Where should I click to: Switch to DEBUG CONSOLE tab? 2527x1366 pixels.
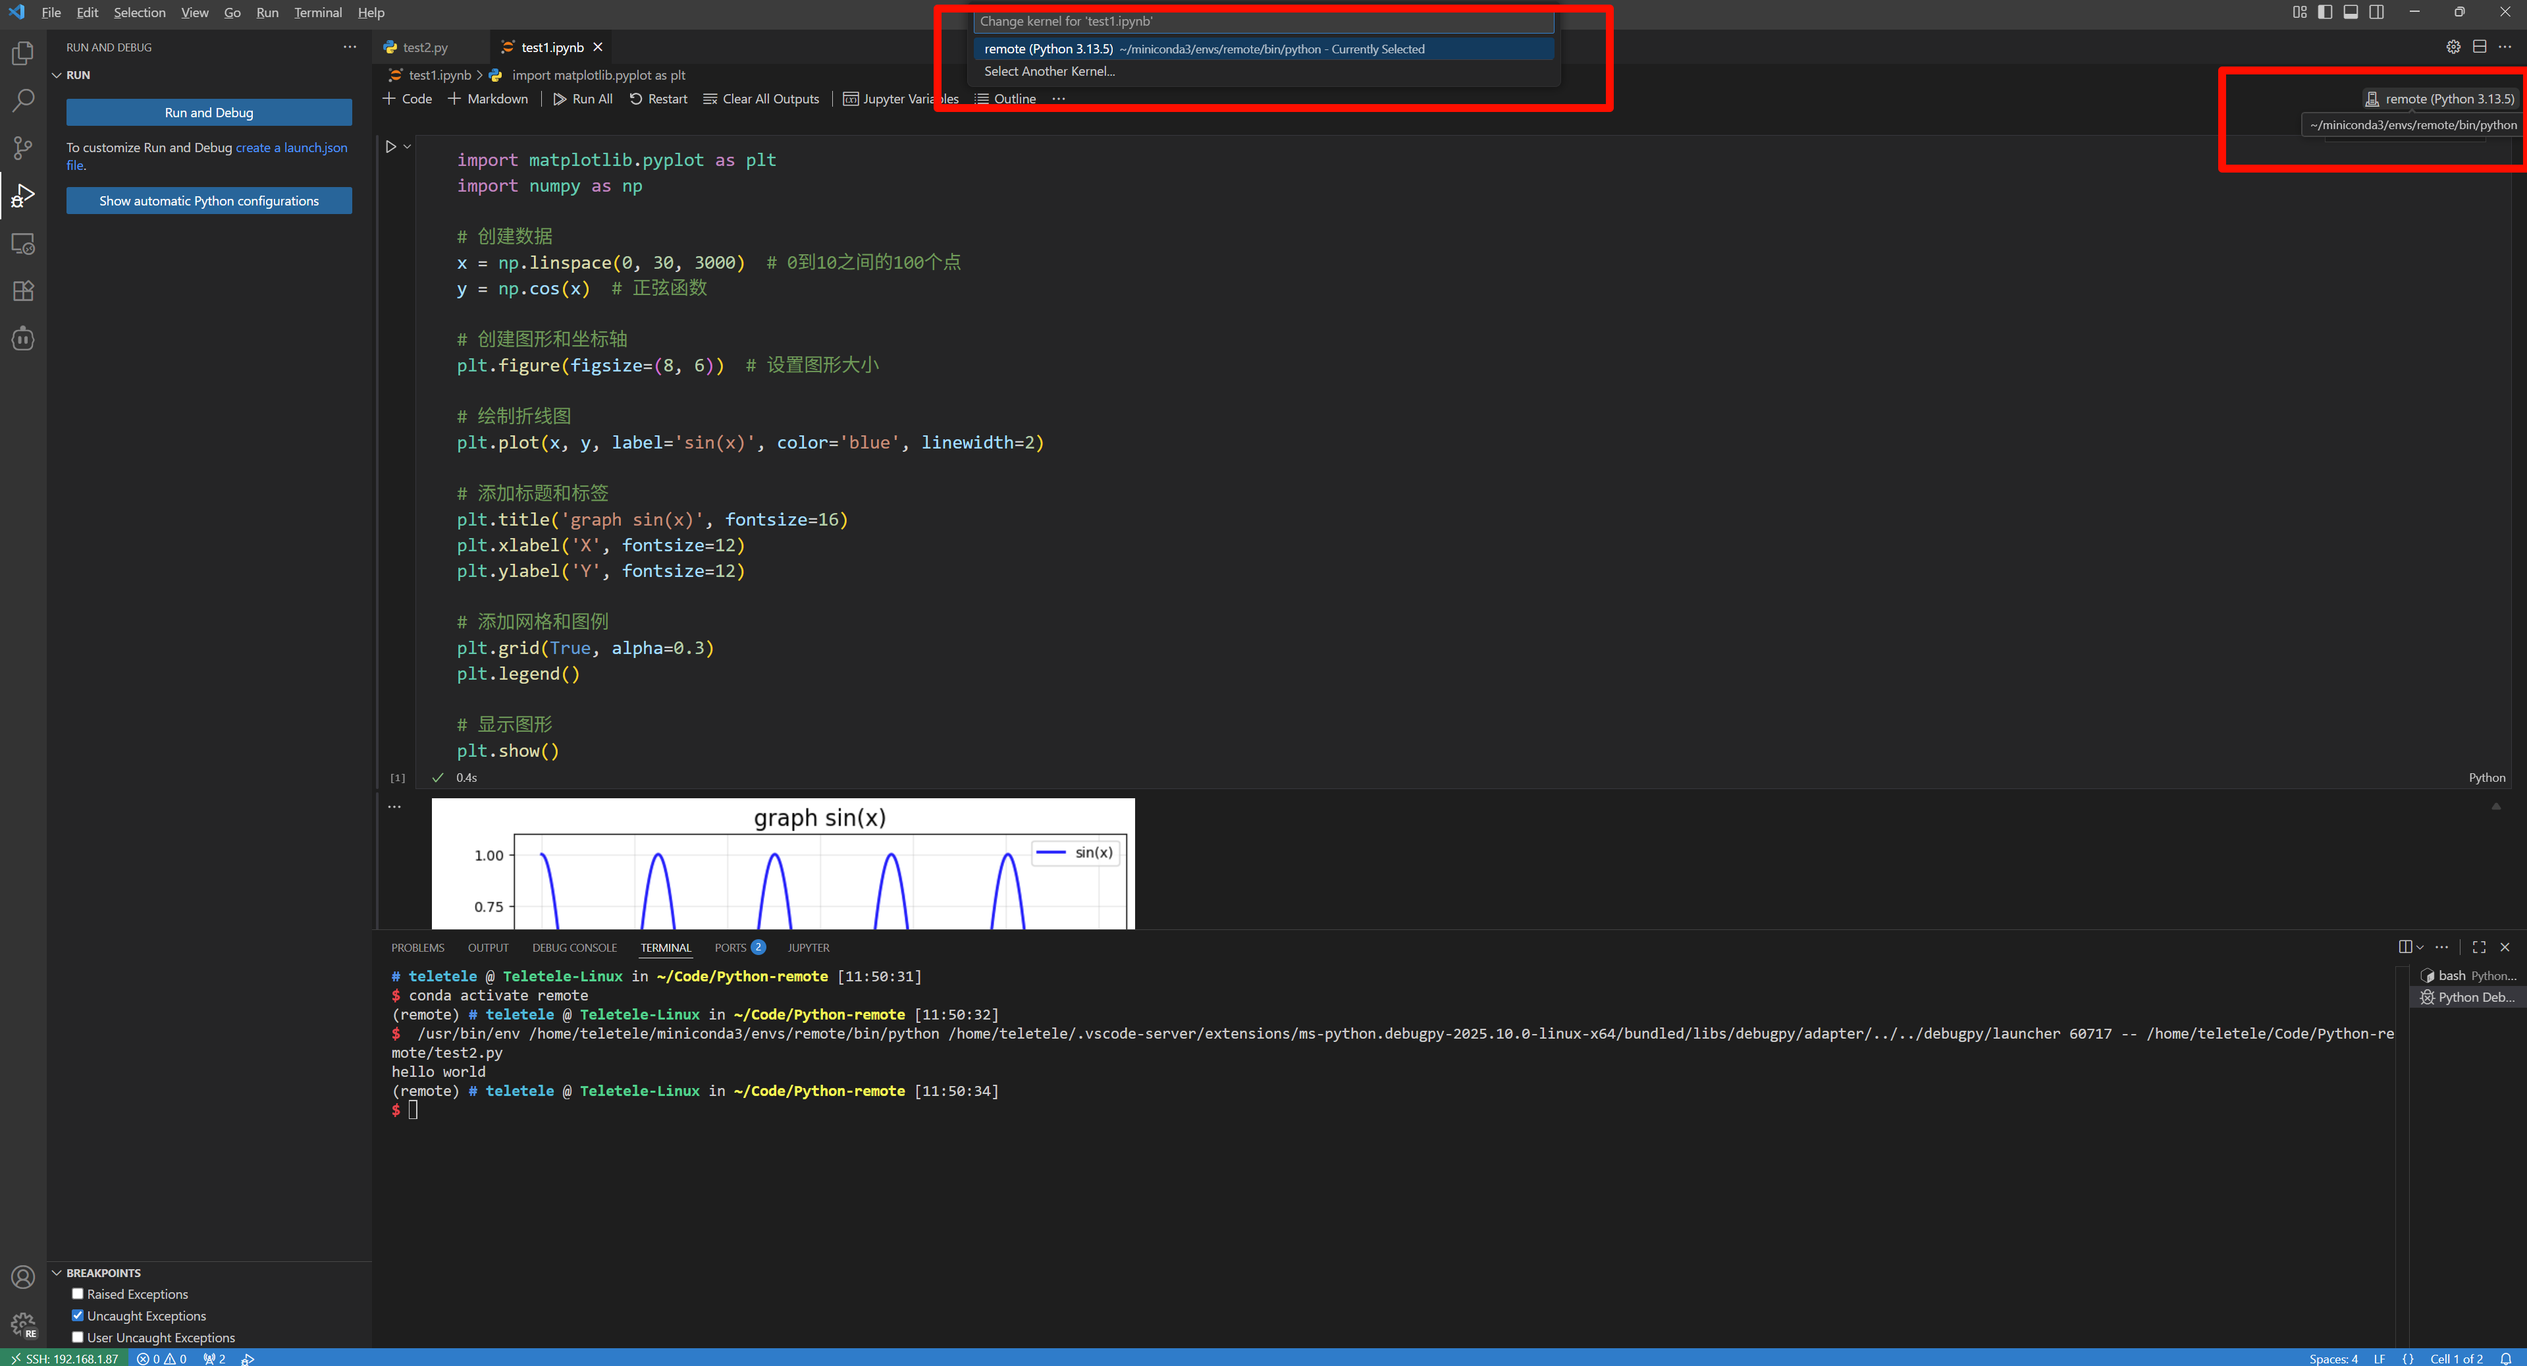tap(575, 948)
